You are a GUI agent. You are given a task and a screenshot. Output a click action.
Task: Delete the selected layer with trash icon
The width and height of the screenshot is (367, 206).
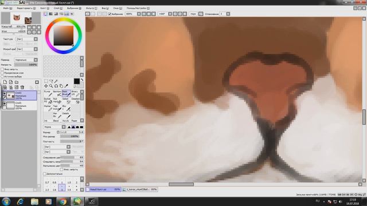(x=22, y=88)
